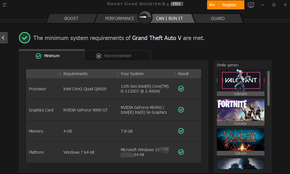Click the X icon on Recommended tab
Image resolution: width=290 pixels, height=174 pixels.
(99, 56)
